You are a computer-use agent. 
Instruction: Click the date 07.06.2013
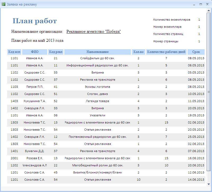coord(196,151)
